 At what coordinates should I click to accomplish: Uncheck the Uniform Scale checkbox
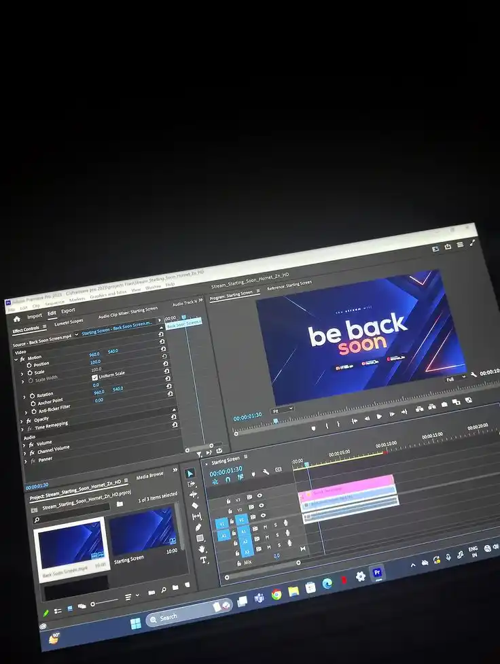pyautogui.click(x=95, y=377)
